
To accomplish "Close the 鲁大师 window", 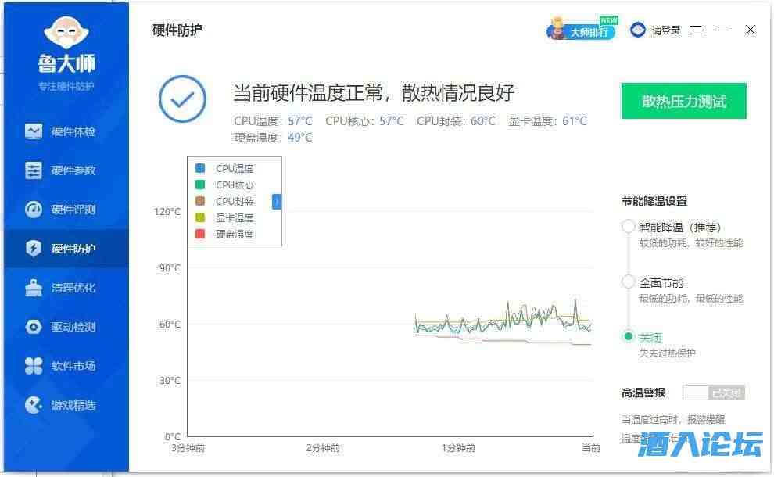I will 751,30.
